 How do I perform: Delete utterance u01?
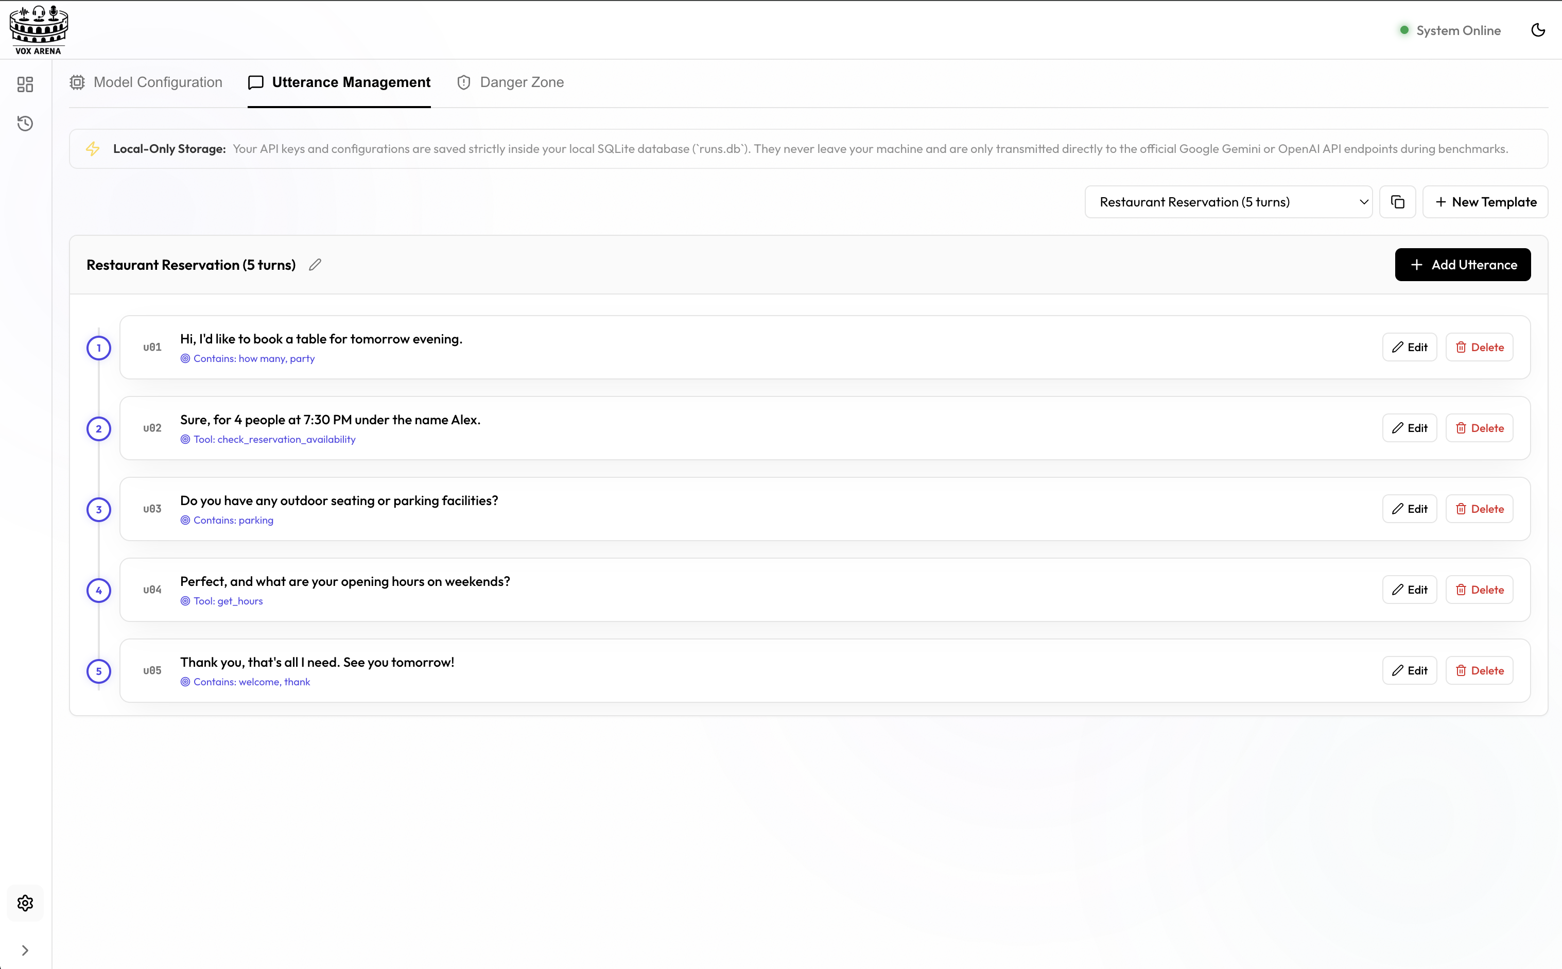pos(1479,348)
